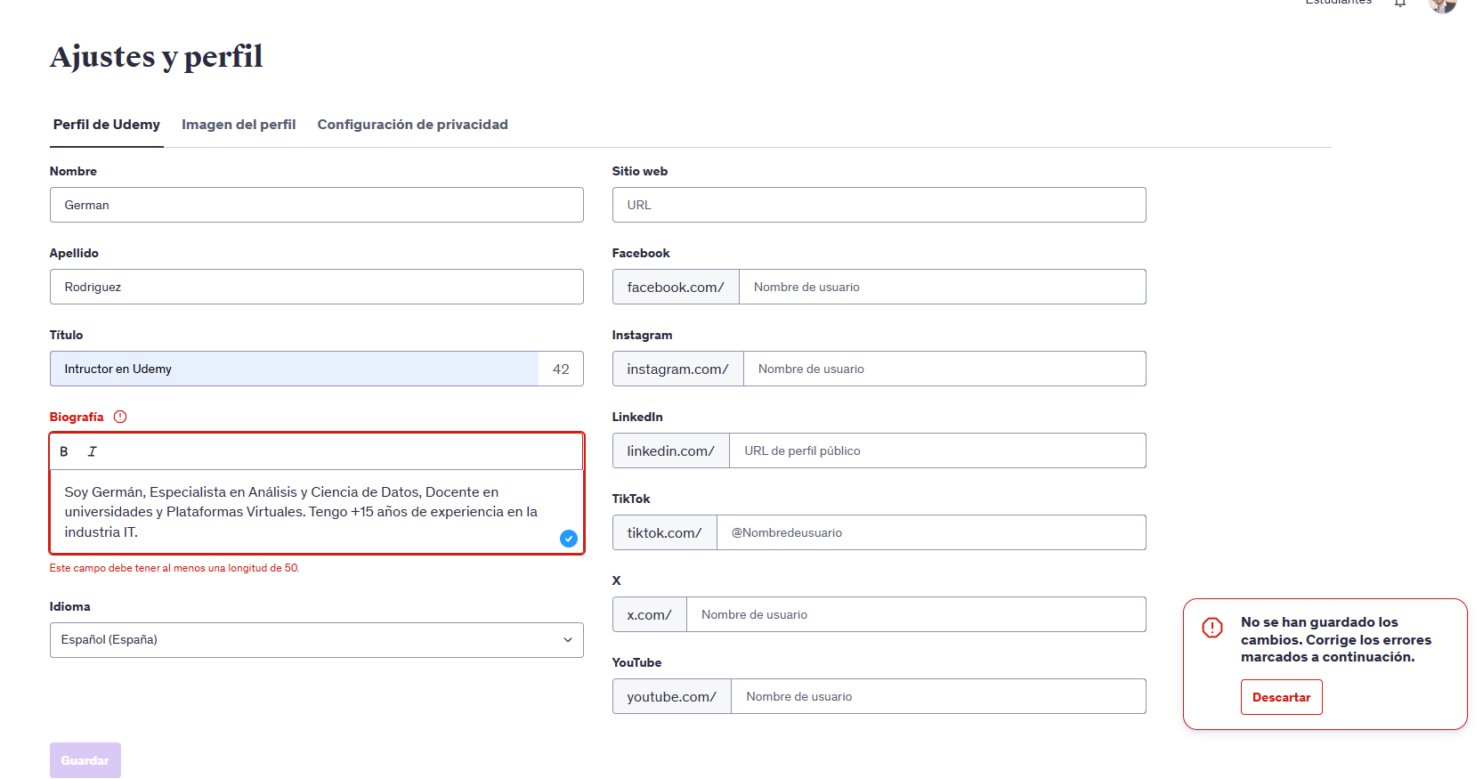
Task: Click the Ajustes y perfil heading
Action: pyautogui.click(x=157, y=56)
